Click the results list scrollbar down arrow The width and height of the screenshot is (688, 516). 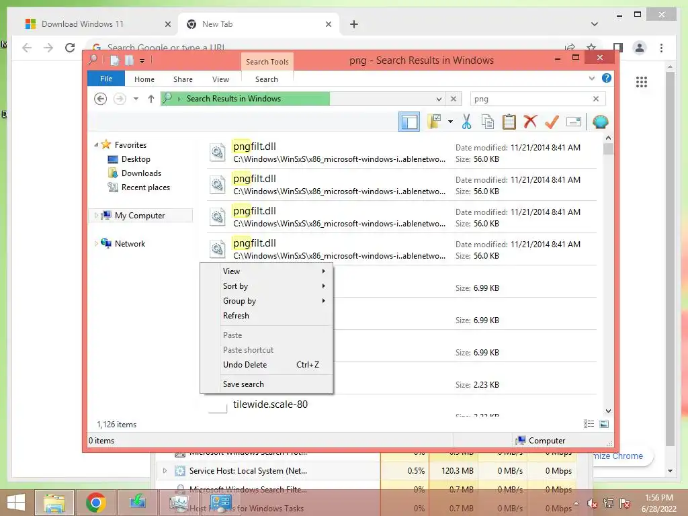pyautogui.click(x=608, y=411)
